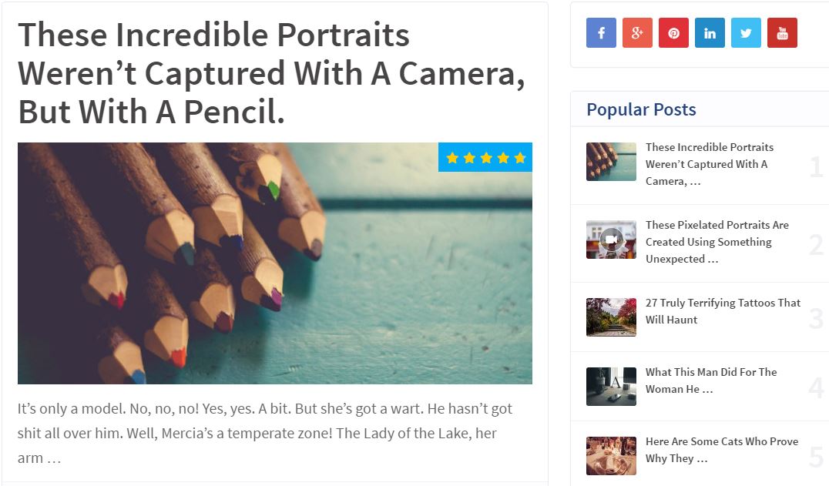This screenshot has width=829, height=486.
Task: Click the garden path thumbnail for Tattoos post
Action: point(611,317)
